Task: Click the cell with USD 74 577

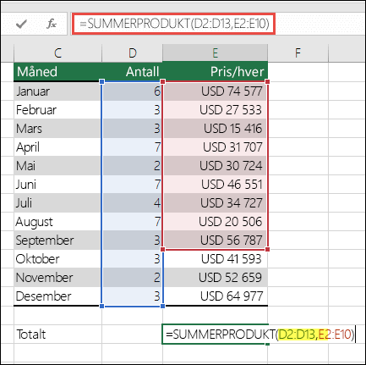Action: pos(216,91)
